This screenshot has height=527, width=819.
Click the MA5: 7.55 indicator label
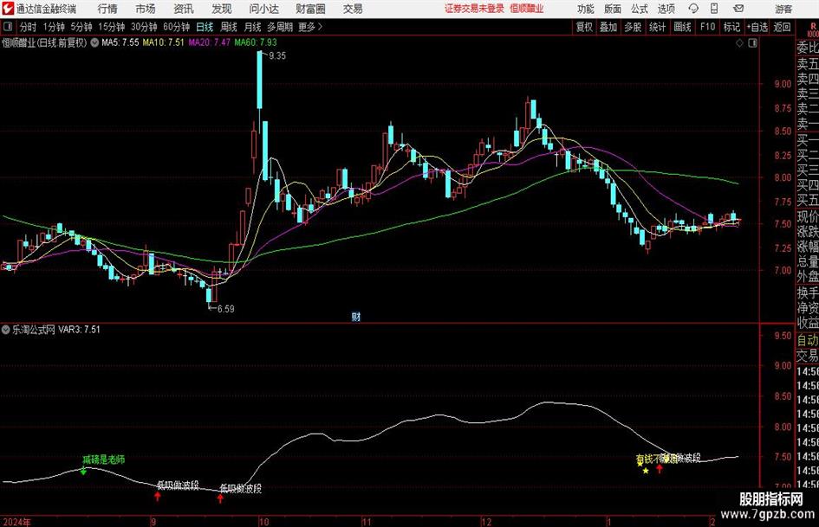tap(120, 42)
